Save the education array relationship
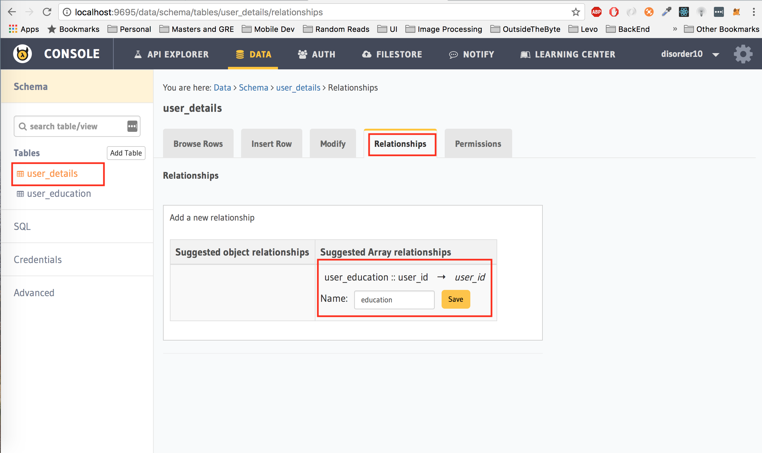This screenshot has width=762, height=453. click(455, 299)
